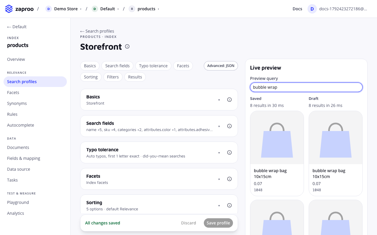Open info icon beside Storefront title
Screen dimensions: 377x235
click(x=127, y=46)
